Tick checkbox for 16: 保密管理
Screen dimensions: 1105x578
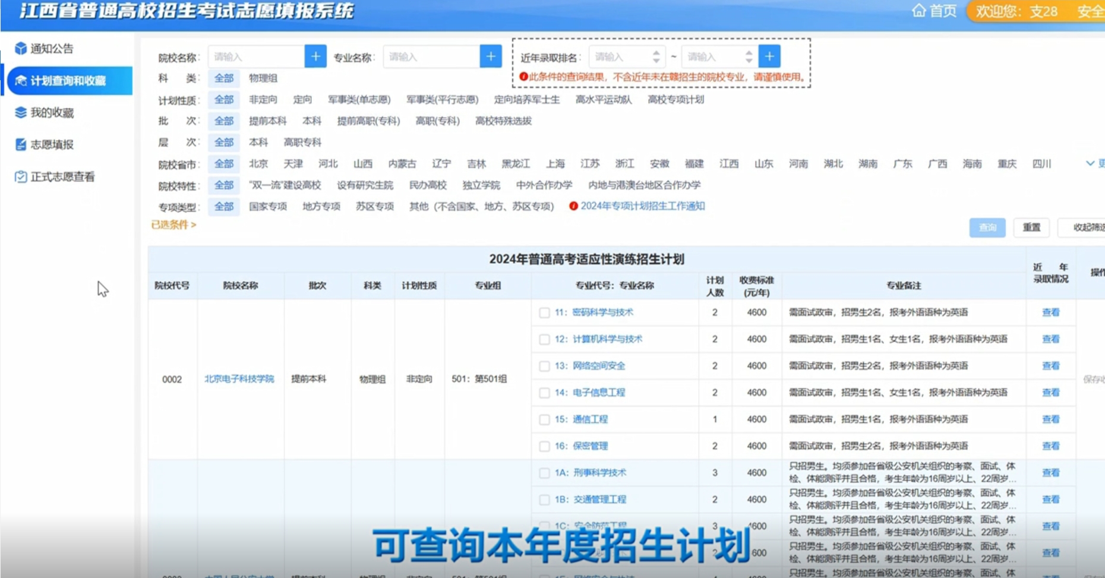544,446
